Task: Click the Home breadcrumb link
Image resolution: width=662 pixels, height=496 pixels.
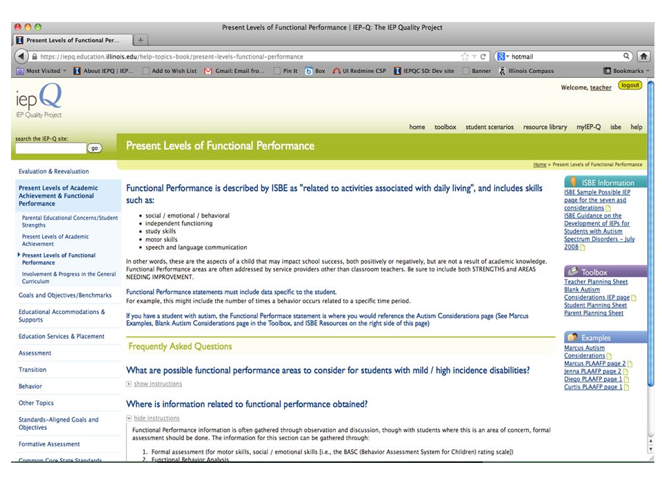Action: 539,165
